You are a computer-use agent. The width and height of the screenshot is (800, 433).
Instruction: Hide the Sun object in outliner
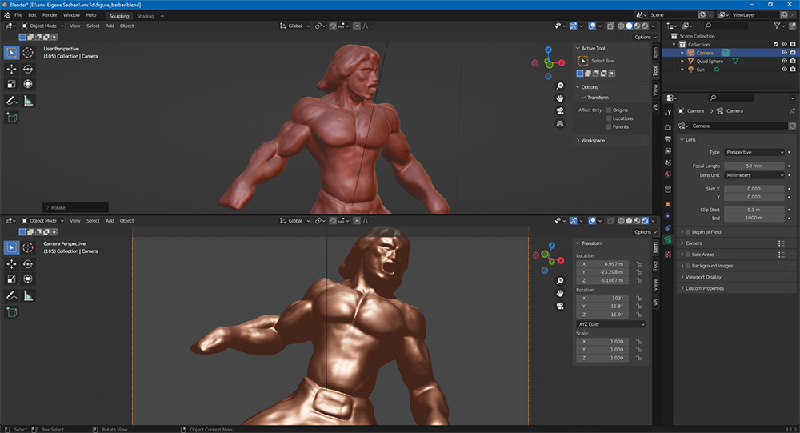click(x=783, y=70)
